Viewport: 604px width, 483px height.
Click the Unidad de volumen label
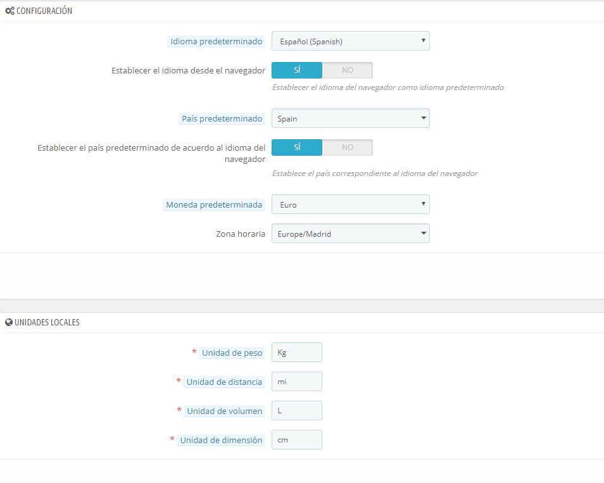pyautogui.click(x=225, y=411)
